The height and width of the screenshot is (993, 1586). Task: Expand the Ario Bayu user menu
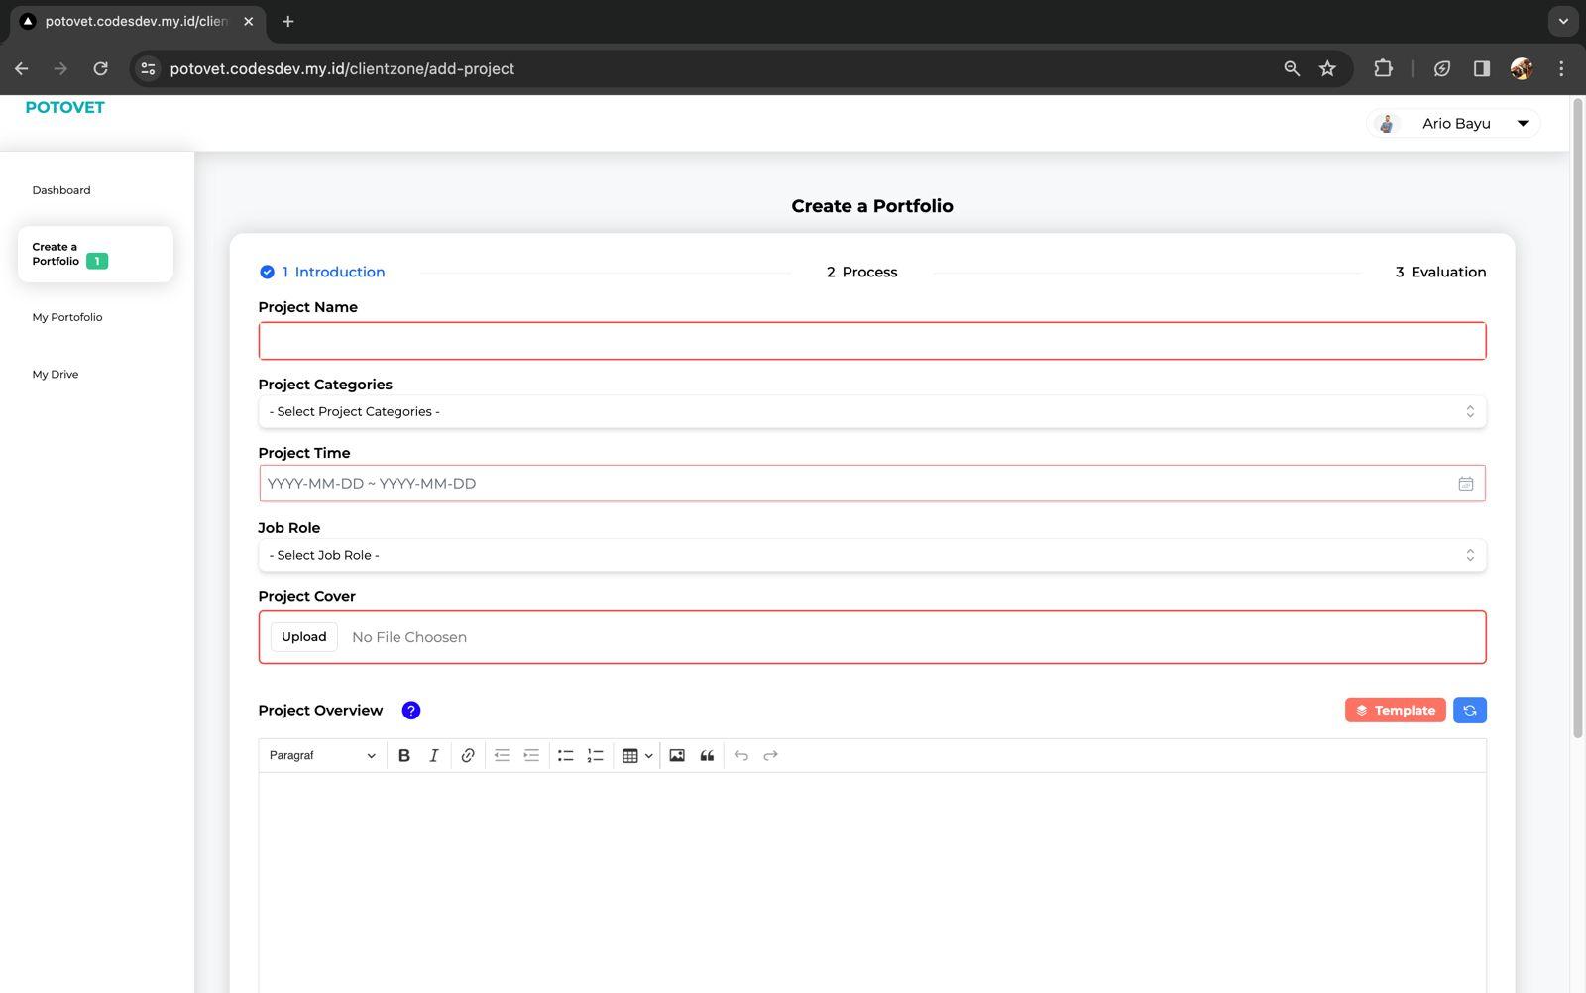pyautogui.click(x=1454, y=124)
